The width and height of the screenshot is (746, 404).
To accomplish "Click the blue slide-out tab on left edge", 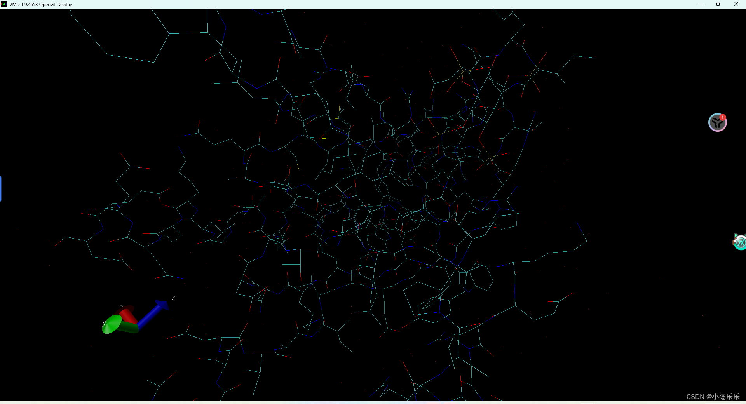I will pyautogui.click(x=1, y=189).
